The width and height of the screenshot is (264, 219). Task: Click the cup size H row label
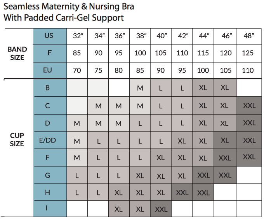point(47,192)
